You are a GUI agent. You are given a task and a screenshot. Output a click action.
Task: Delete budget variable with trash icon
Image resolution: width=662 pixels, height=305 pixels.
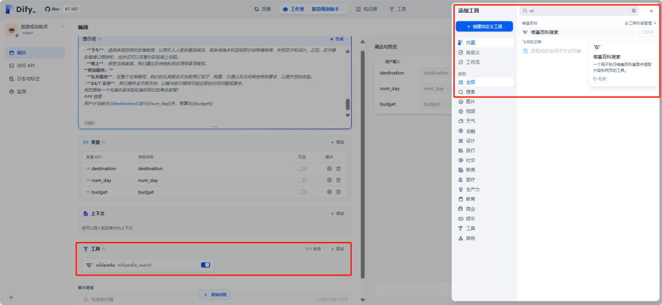click(x=338, y=192)
